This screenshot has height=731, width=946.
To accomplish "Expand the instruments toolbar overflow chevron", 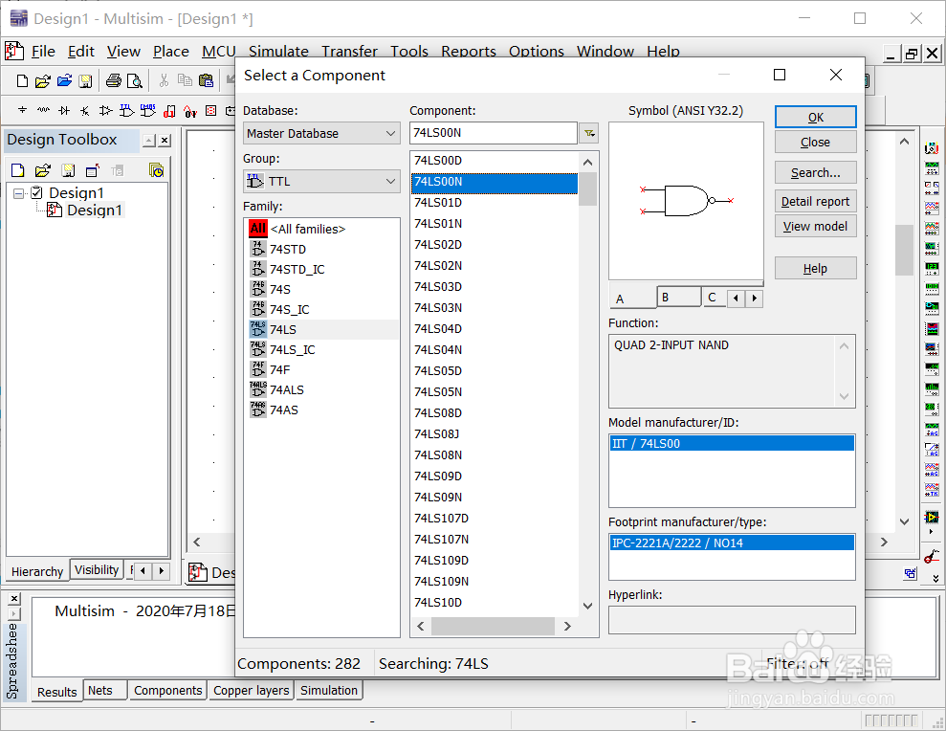I will point(935,578).
